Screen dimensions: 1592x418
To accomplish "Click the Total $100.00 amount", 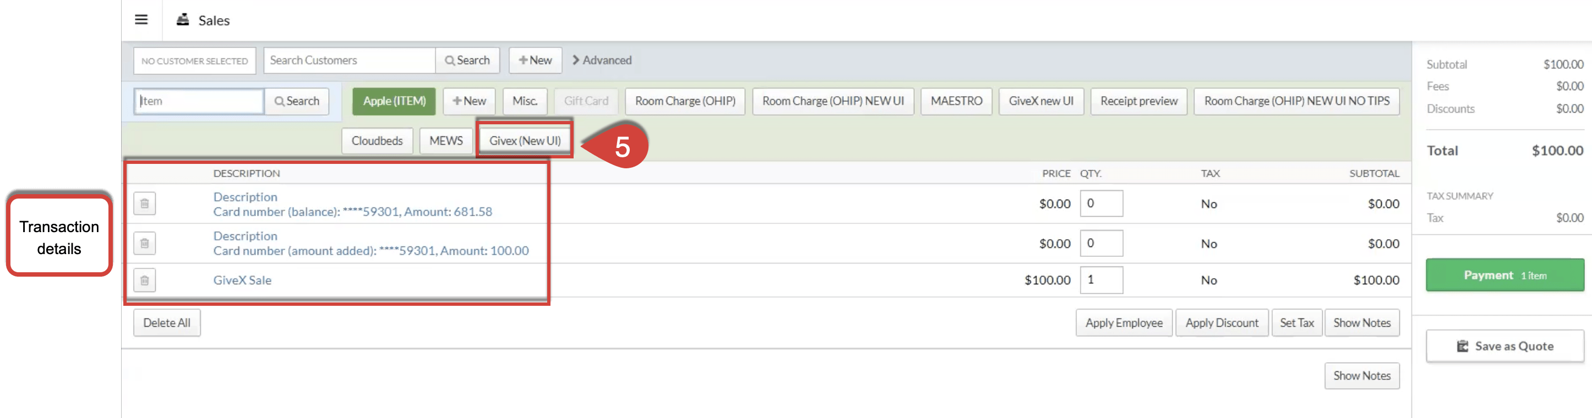I will (1557, 151).
